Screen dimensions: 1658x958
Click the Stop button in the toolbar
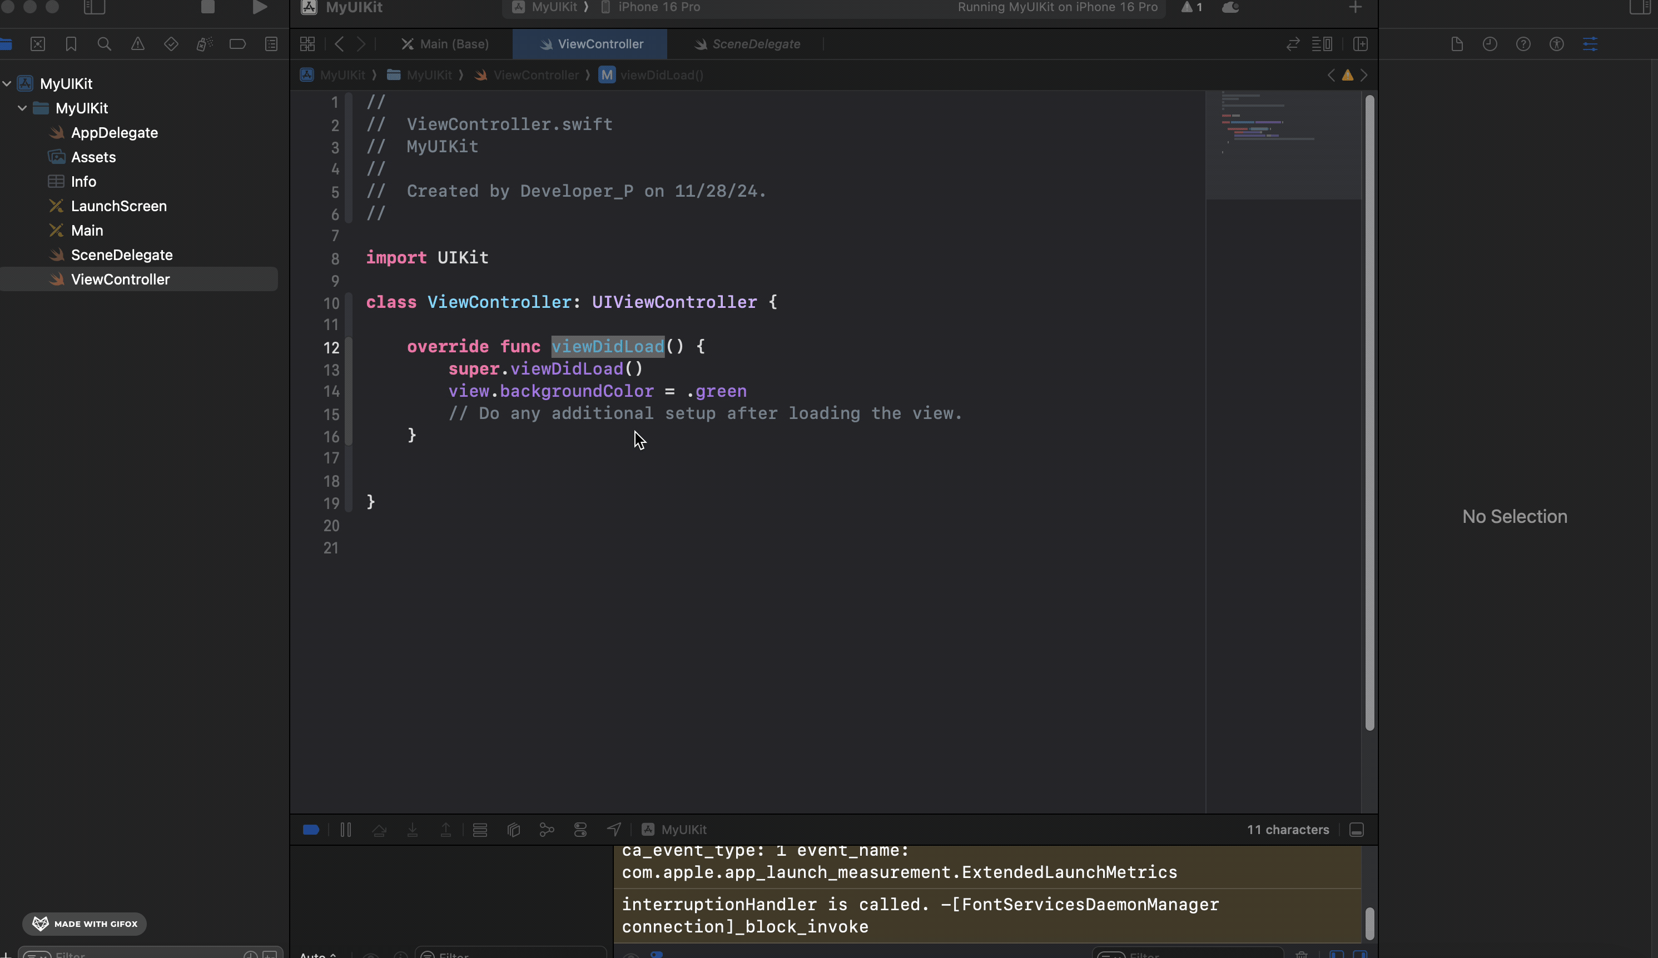tap(208, 7)
